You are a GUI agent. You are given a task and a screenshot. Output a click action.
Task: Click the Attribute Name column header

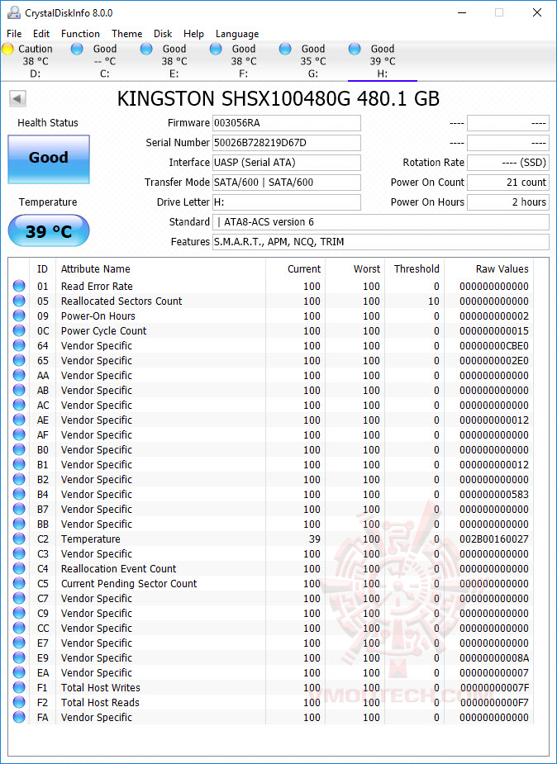[x=96, y=269]
